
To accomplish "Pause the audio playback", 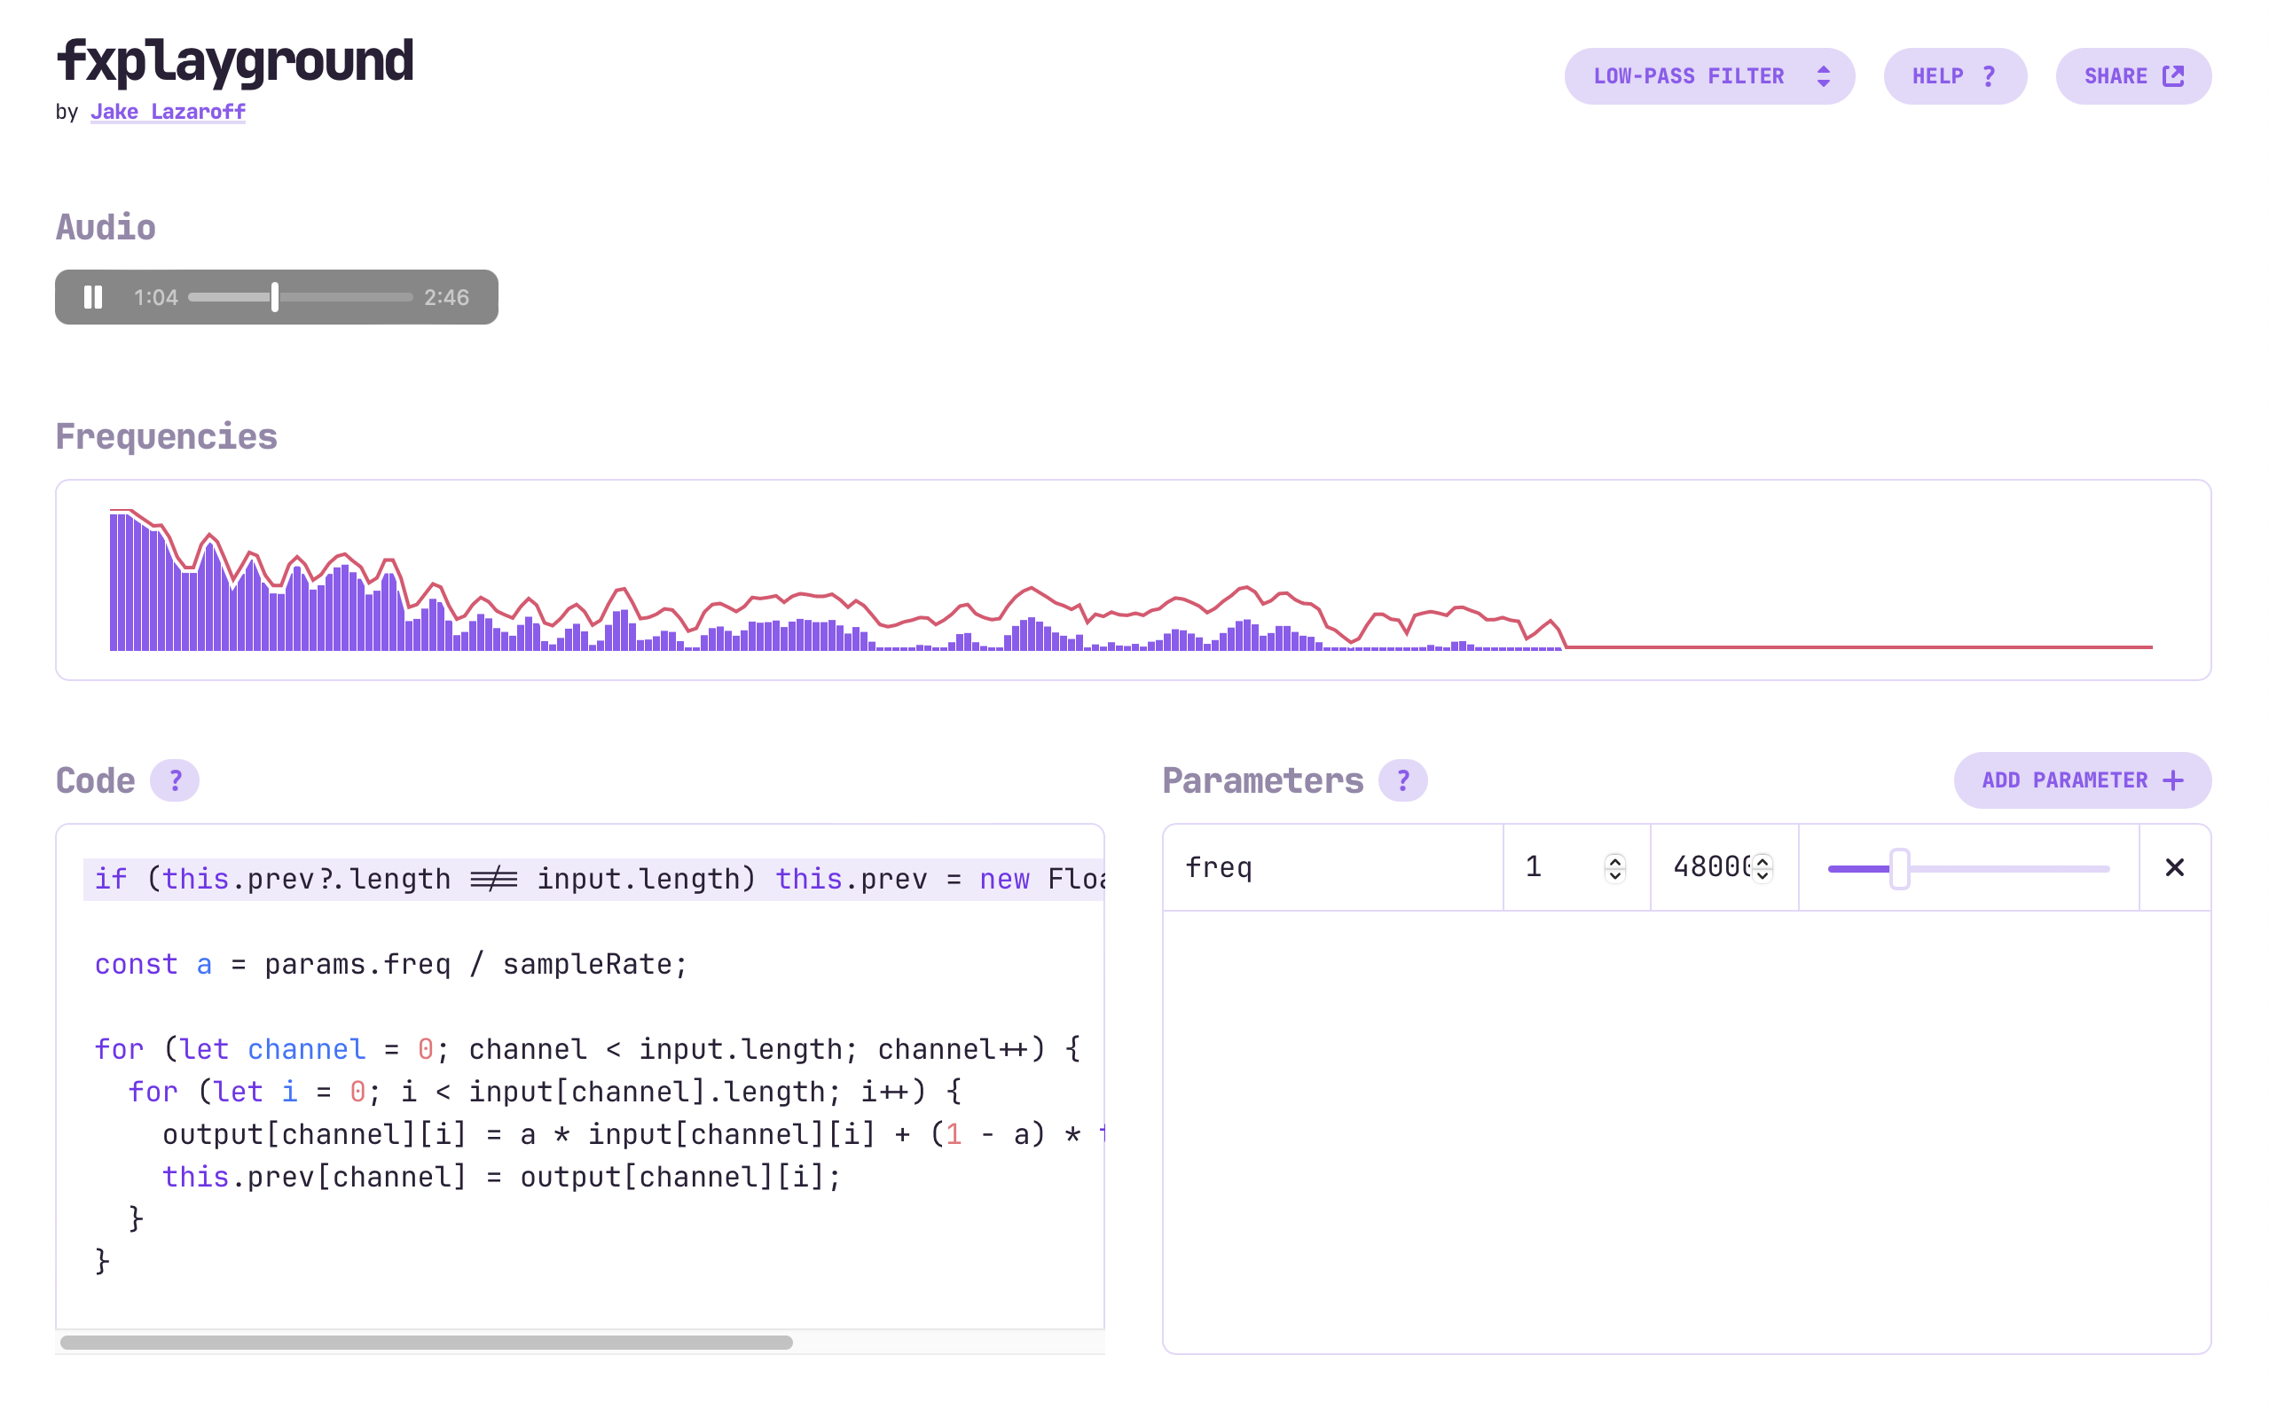I will click(93, 297).
